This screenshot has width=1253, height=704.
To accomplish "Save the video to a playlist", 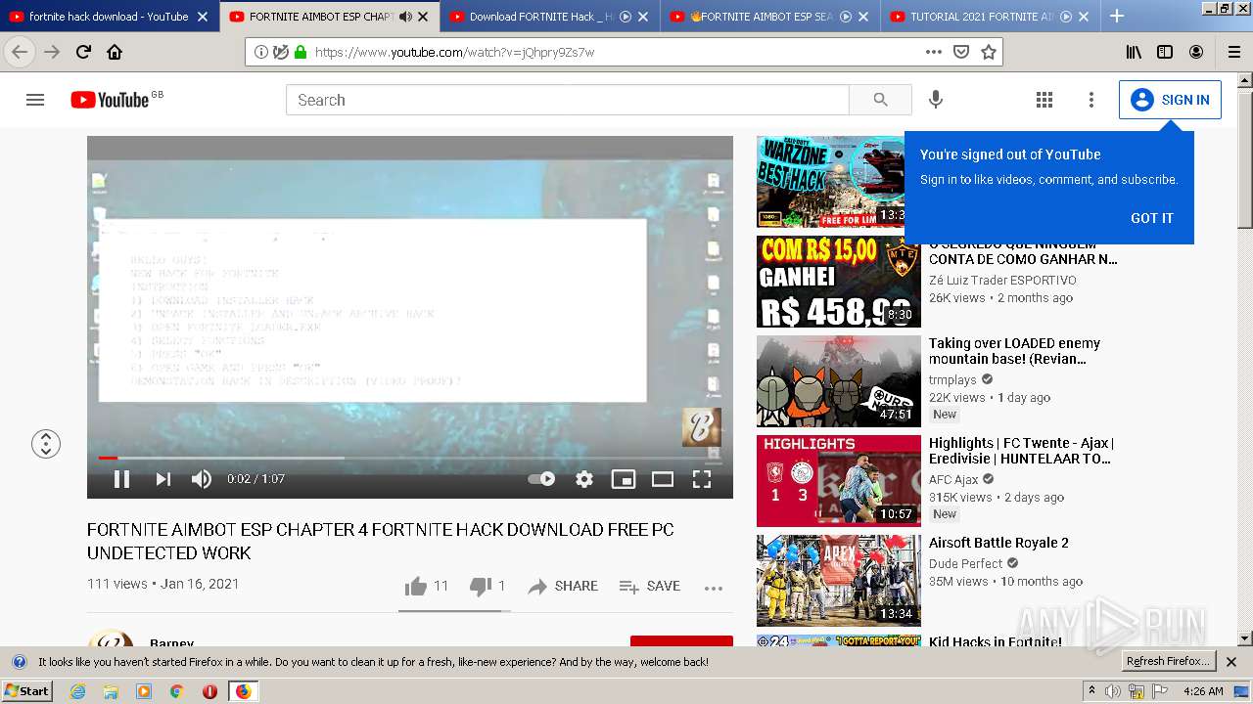I will [x=650, y=586].
